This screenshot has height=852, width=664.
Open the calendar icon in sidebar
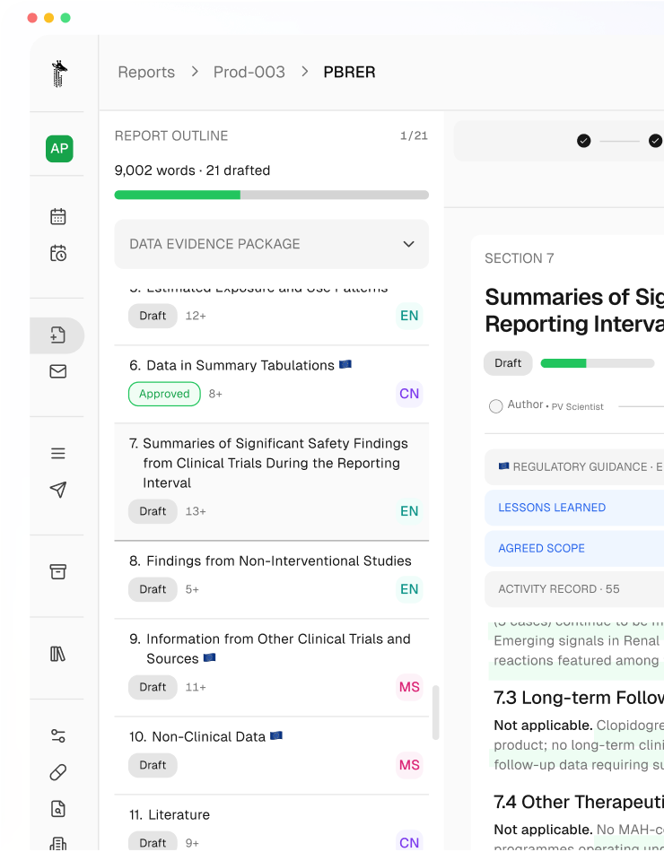point(58,216)
